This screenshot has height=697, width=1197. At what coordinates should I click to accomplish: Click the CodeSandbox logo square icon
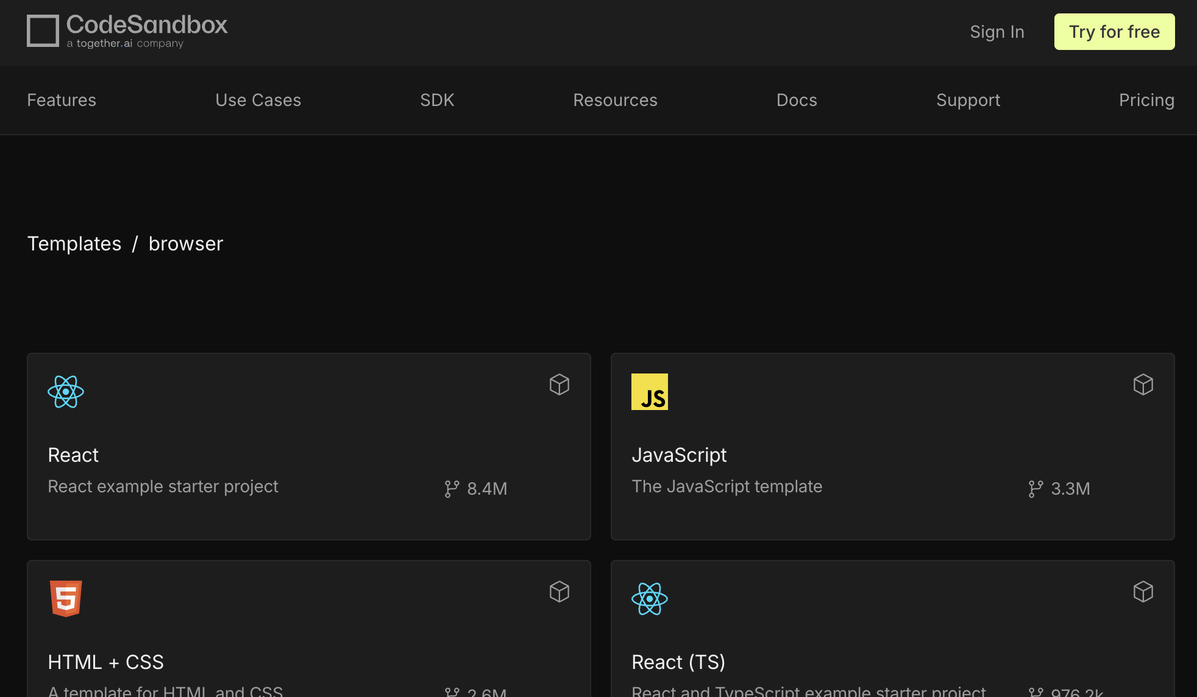point(43,30)
